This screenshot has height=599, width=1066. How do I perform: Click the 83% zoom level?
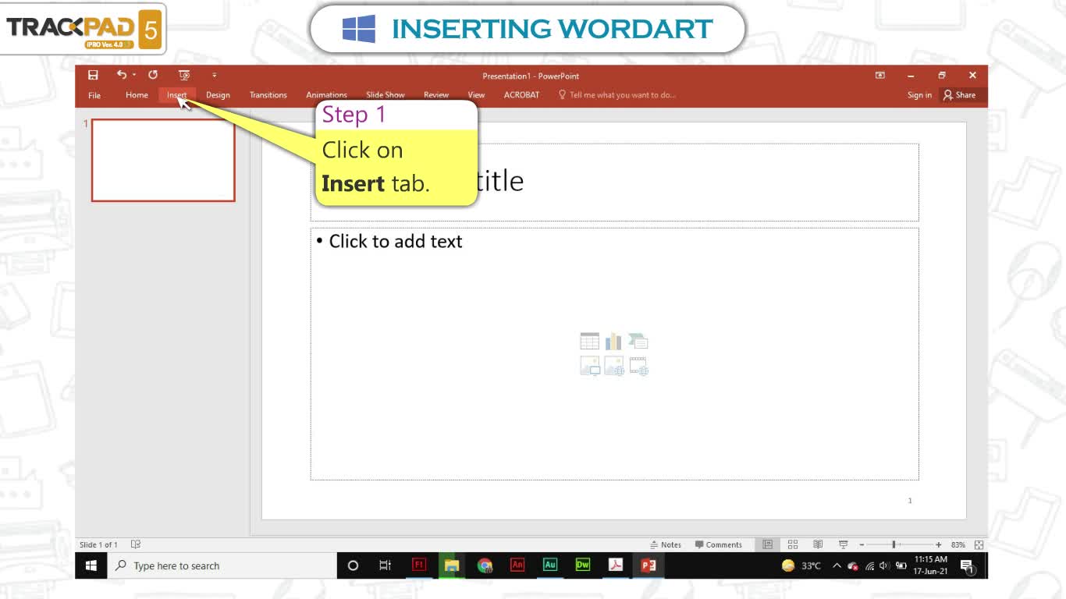click(x=958, y=544)
